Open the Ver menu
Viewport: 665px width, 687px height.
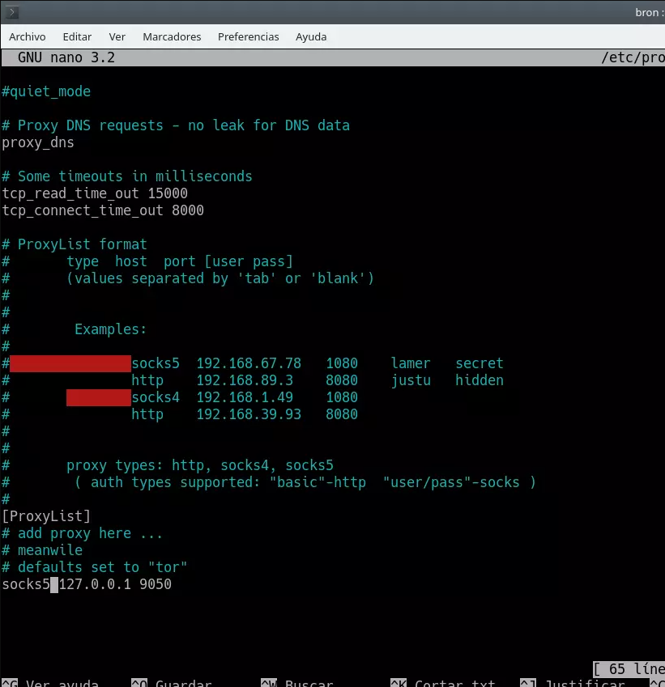117,36
